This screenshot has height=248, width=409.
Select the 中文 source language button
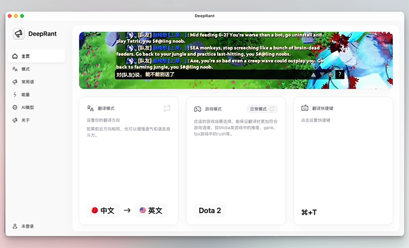[103, 211]
